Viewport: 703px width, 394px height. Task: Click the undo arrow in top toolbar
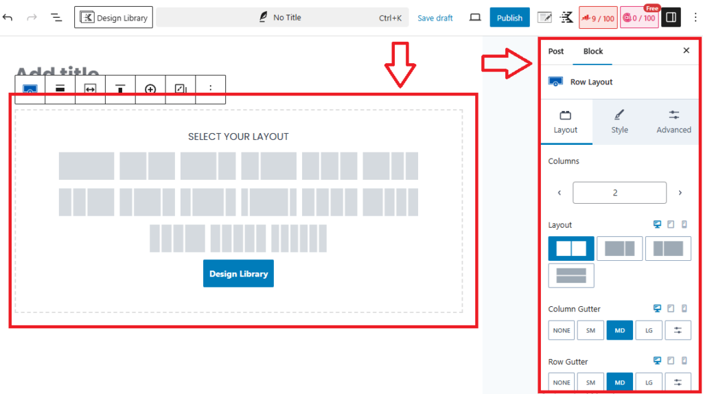[8, 18]
